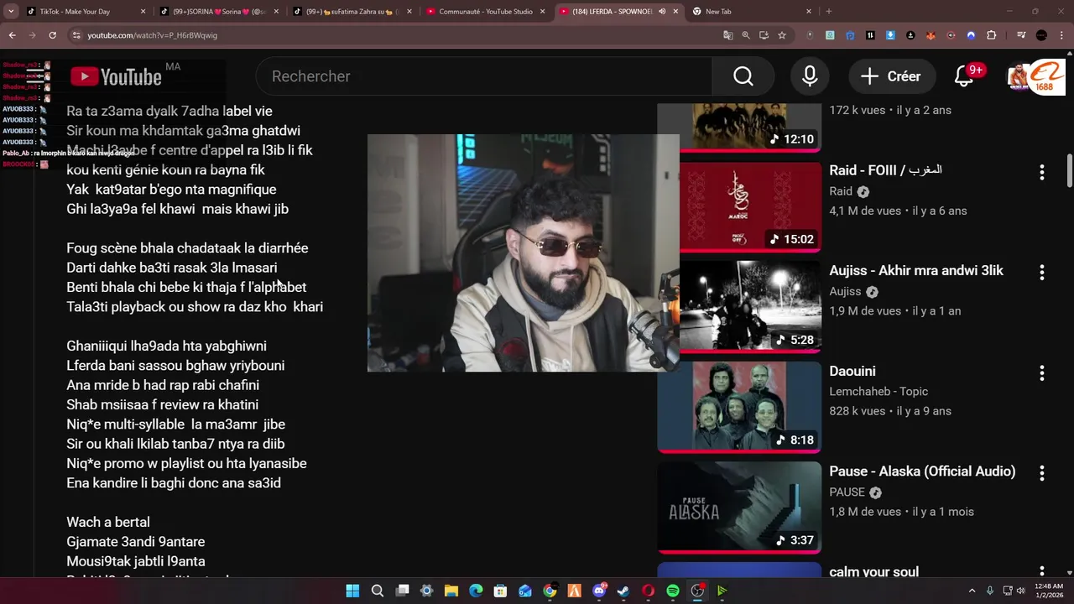Viewport: 1074px width, 604px height.
Task: Open the Chrome profile avatar
Action: tap(1041, 35)
